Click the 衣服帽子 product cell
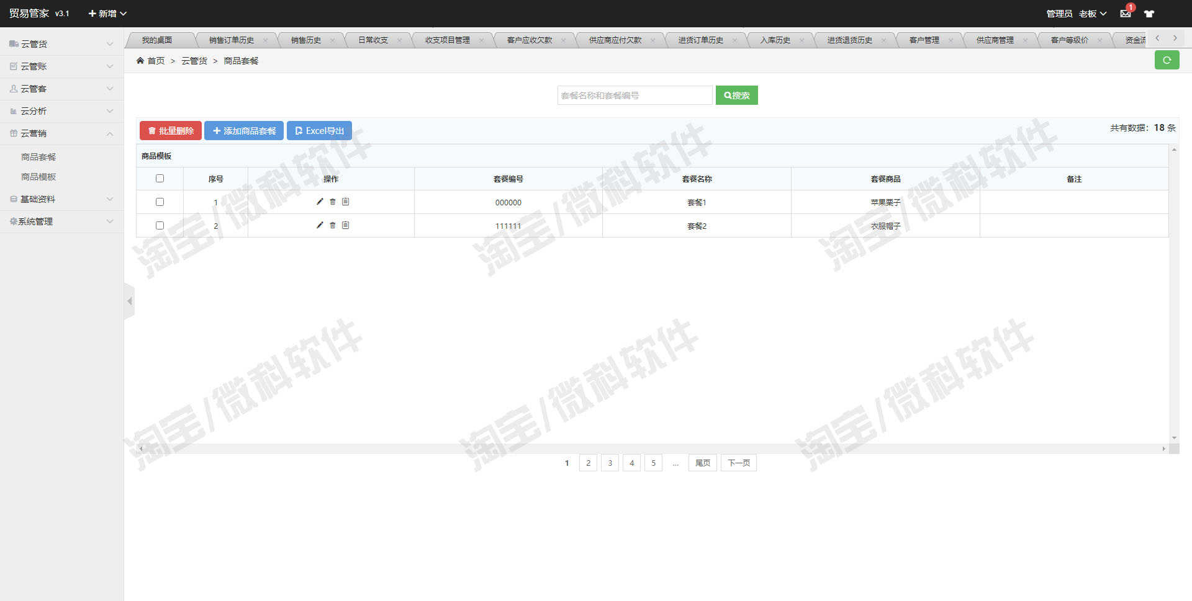The image size is (1192, 601). click(885, 226)
